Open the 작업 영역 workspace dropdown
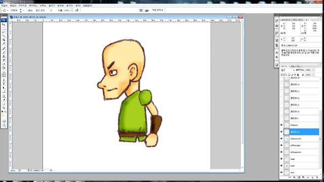The image size is (324, 182). pyautogui.click(x=157, y=10)
